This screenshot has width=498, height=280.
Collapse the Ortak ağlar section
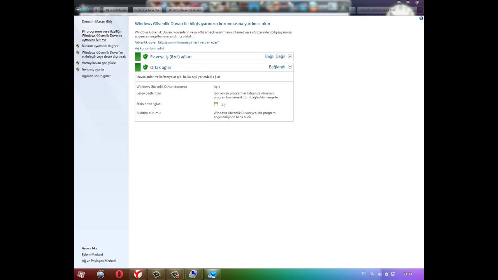pyautogui.click(x=290, y=67)
